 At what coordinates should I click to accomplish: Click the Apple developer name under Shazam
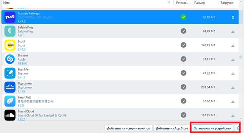click(x=22, y=59)
